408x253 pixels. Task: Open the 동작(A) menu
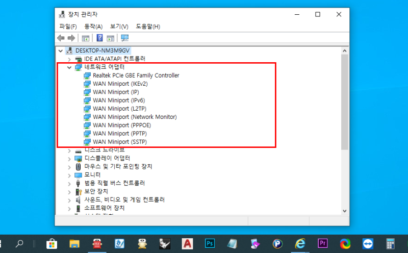click(x=93, y=27)
